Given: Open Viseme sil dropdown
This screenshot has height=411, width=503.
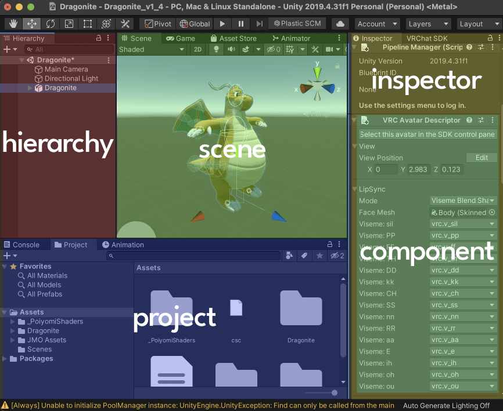Looking at the screenshot, I should [x=463, y=224].
